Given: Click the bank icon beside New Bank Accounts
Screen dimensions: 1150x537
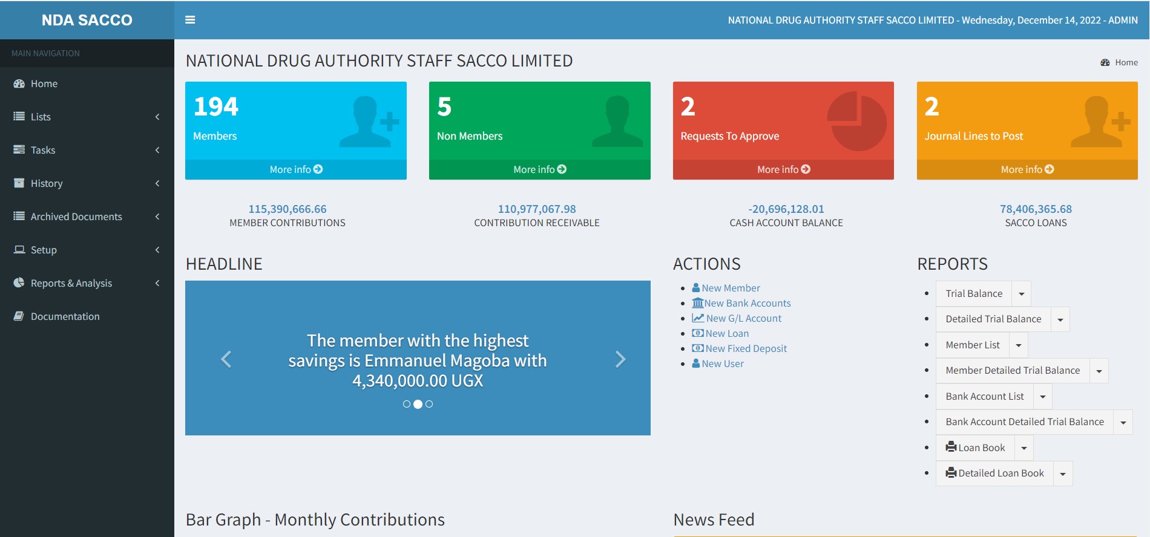Looking at the screenshot, I should [697, 303].
